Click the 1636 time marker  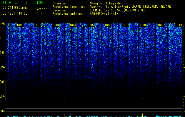click(x=108, y=25)
